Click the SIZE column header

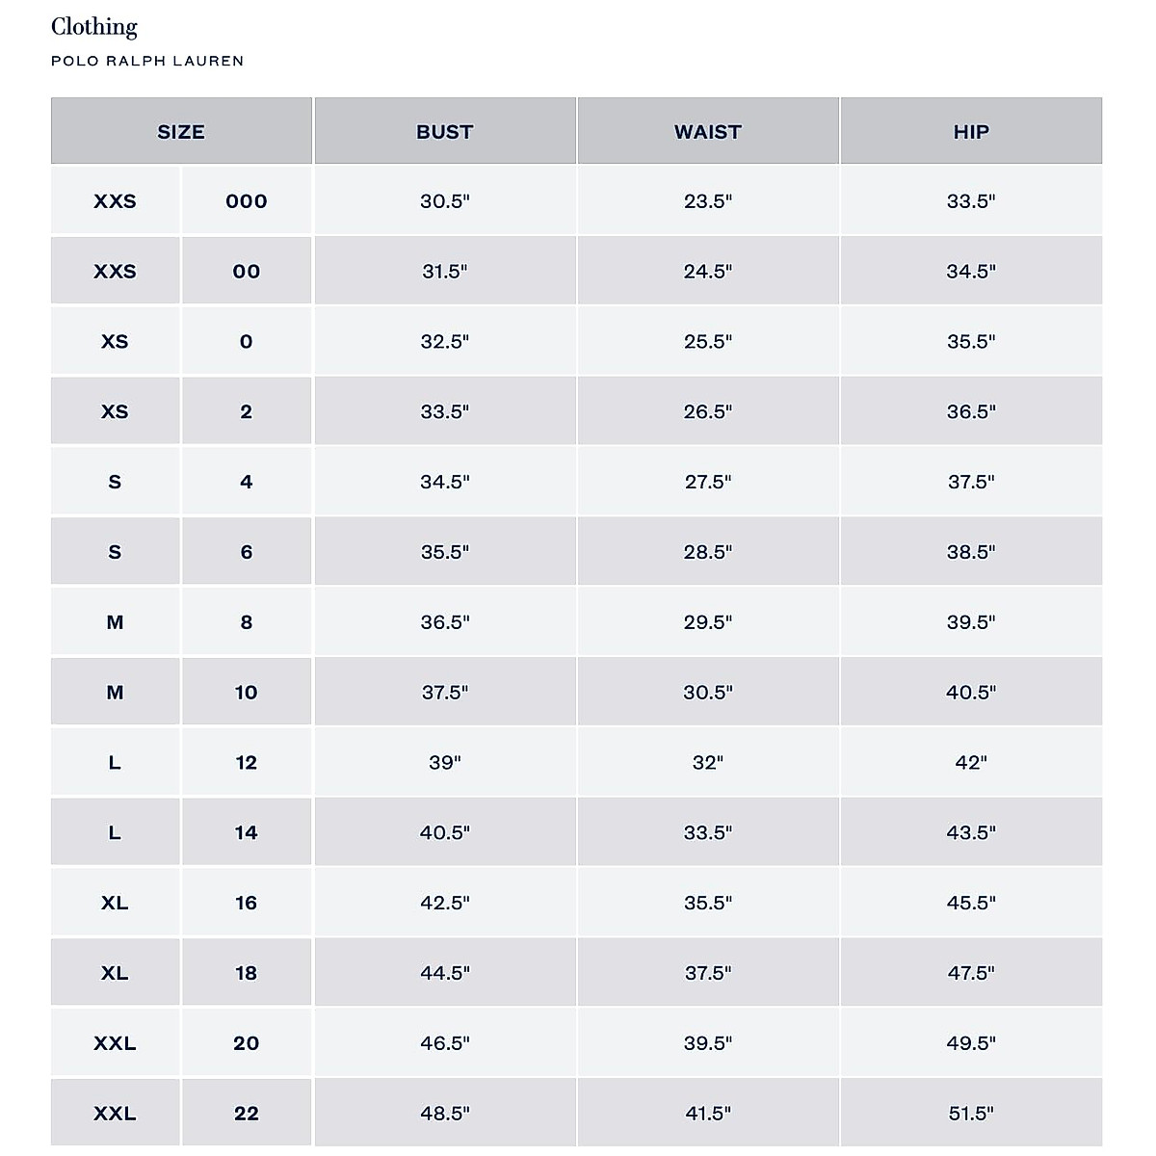(181, 132)
